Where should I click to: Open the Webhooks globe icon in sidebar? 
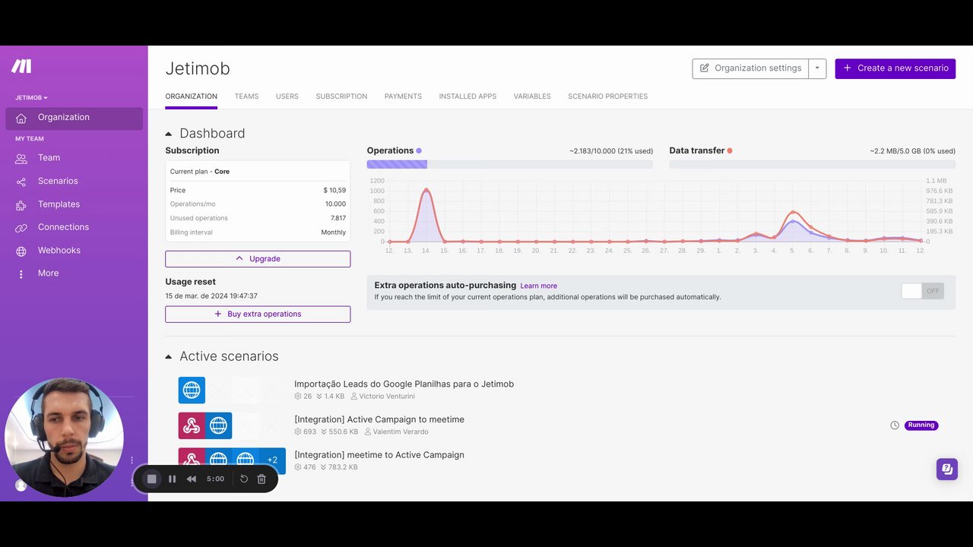[21, 251]
